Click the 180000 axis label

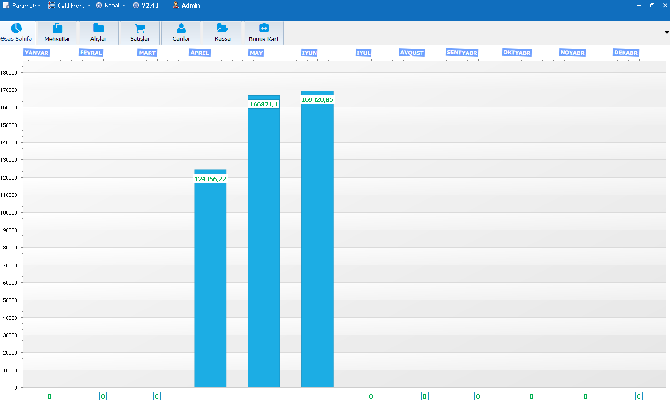pos(9,73)
